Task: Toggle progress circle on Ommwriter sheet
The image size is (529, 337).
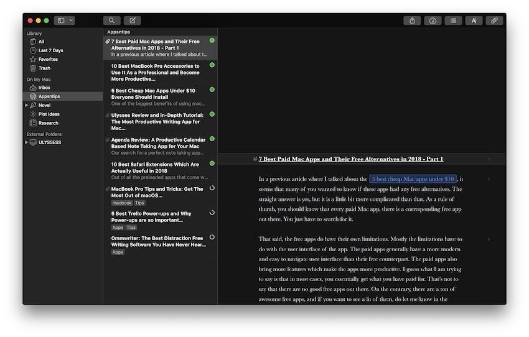Action: coord(212,237)
